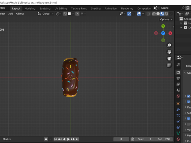Open the Options dropdown in viewport

(166, 19)
